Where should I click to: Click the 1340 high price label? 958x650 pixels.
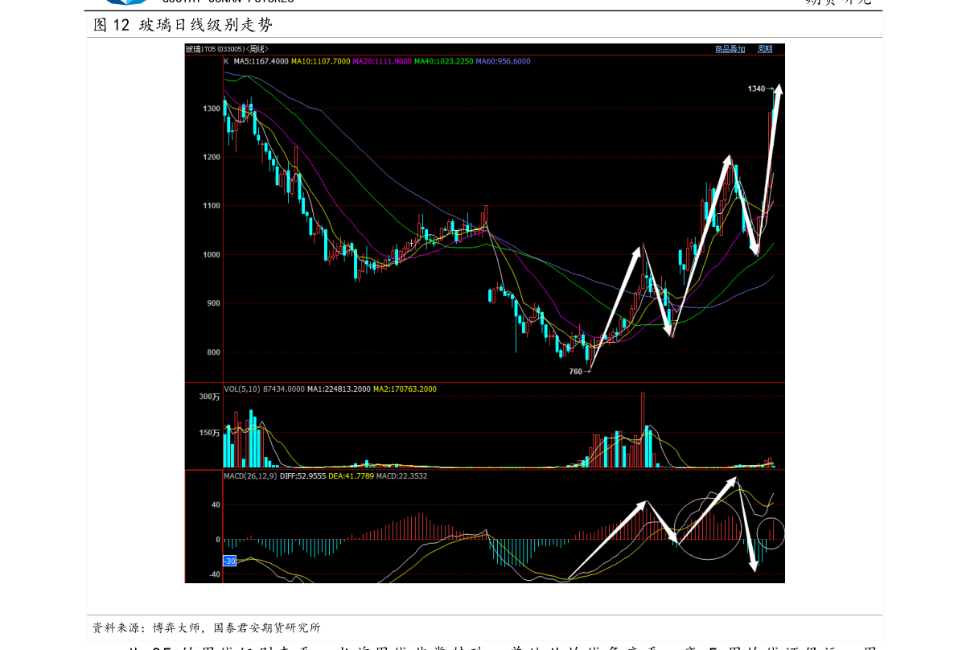[756, 88]
